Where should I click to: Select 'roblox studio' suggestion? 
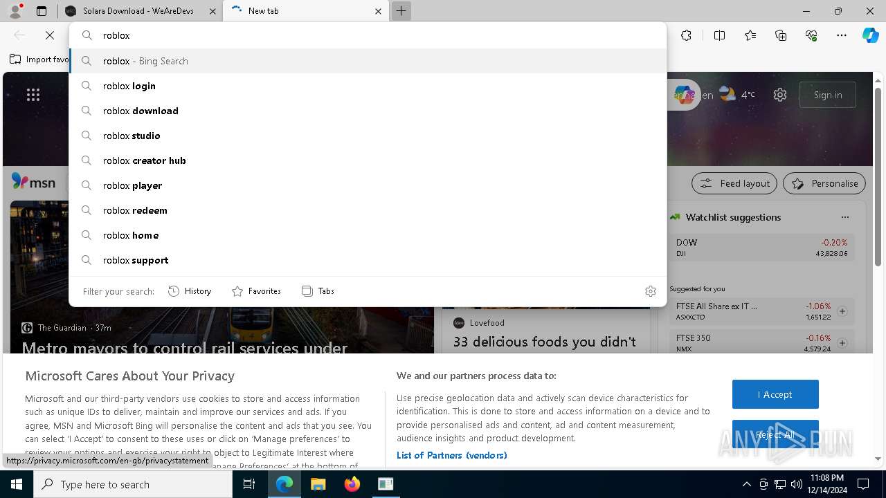(x=368, y=136)
